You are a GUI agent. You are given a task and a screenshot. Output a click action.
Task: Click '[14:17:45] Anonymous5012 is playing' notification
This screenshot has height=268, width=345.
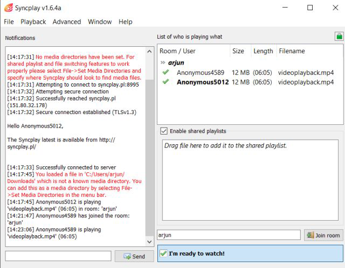pos(62,206)
